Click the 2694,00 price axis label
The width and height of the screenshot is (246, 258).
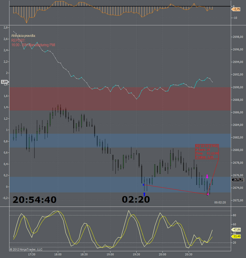(x=238, y=62)
